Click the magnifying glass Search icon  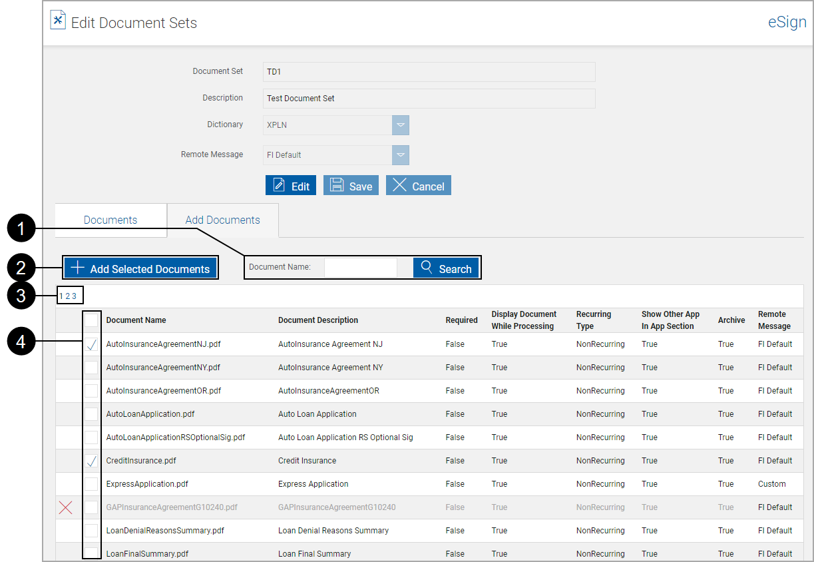click(427, 268)
